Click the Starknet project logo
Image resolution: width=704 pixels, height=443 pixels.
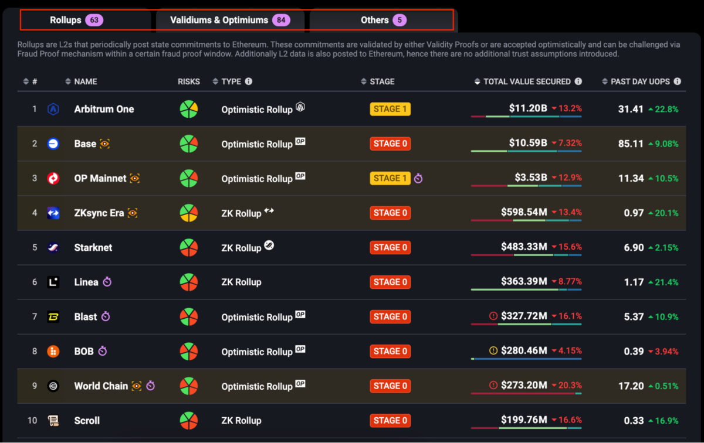[x=53, y=247]
